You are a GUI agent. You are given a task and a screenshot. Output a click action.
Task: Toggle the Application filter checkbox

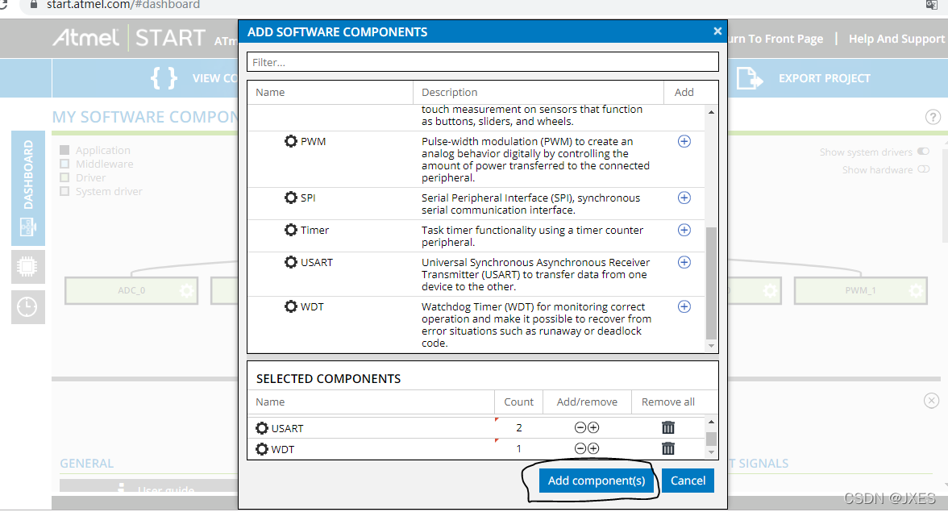(64, 150)
